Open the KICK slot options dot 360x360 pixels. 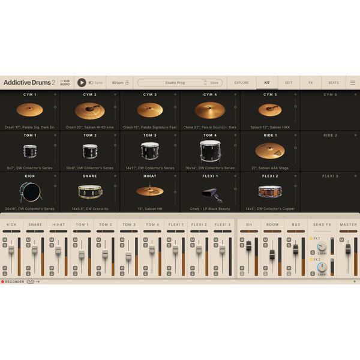pos(55,176)
